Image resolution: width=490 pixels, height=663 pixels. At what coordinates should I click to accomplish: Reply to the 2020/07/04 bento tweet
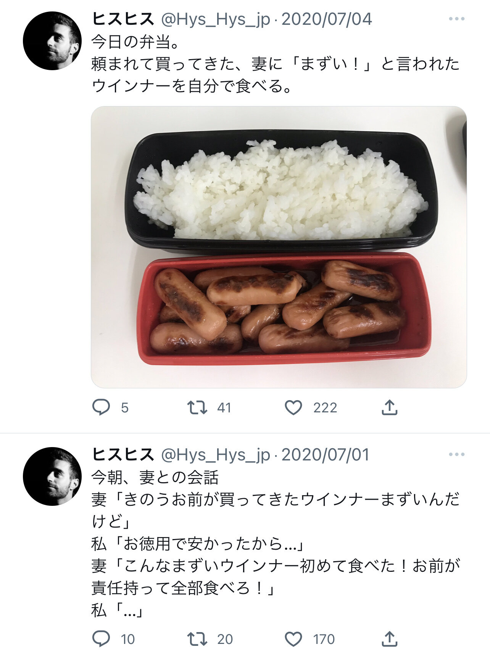(101, 407)
